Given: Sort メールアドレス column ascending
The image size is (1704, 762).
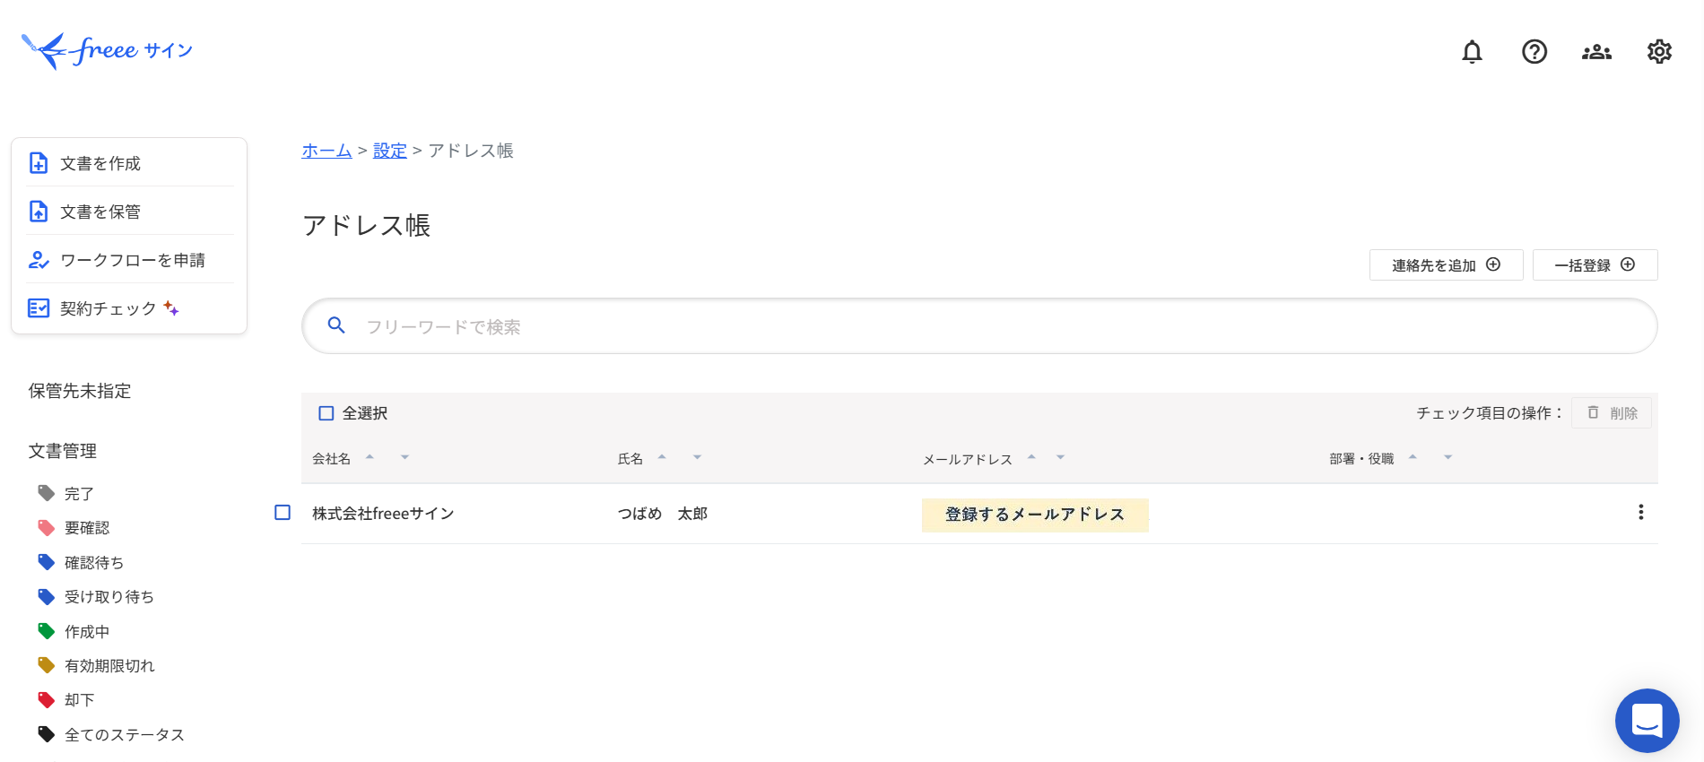Looking at the screenshot, I should coord(1031,457).
